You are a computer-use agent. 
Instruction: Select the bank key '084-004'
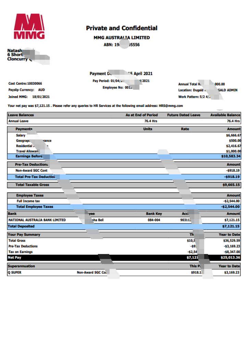154,220
